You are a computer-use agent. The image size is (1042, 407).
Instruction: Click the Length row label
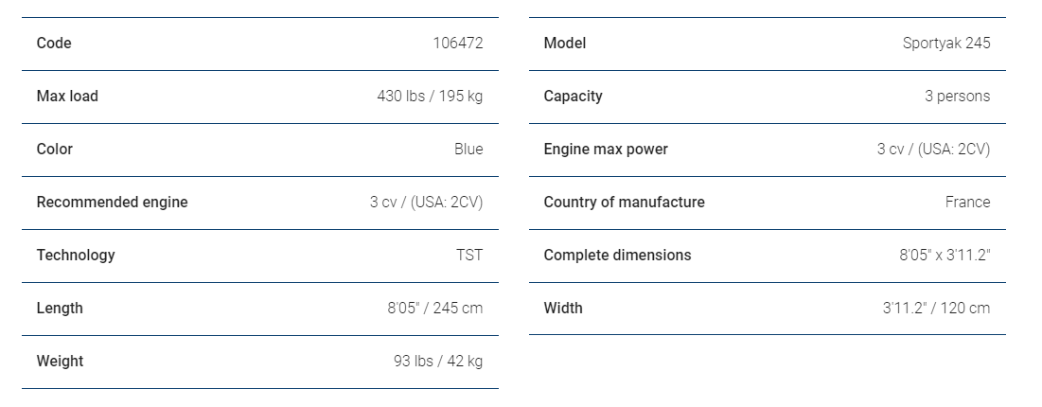click(60, 309)
